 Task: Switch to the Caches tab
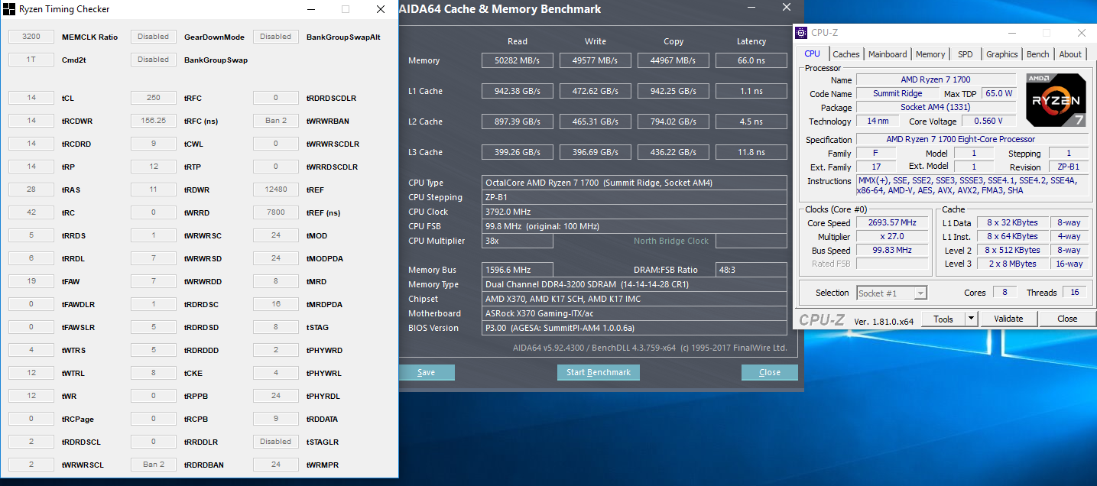pos(845,54)
